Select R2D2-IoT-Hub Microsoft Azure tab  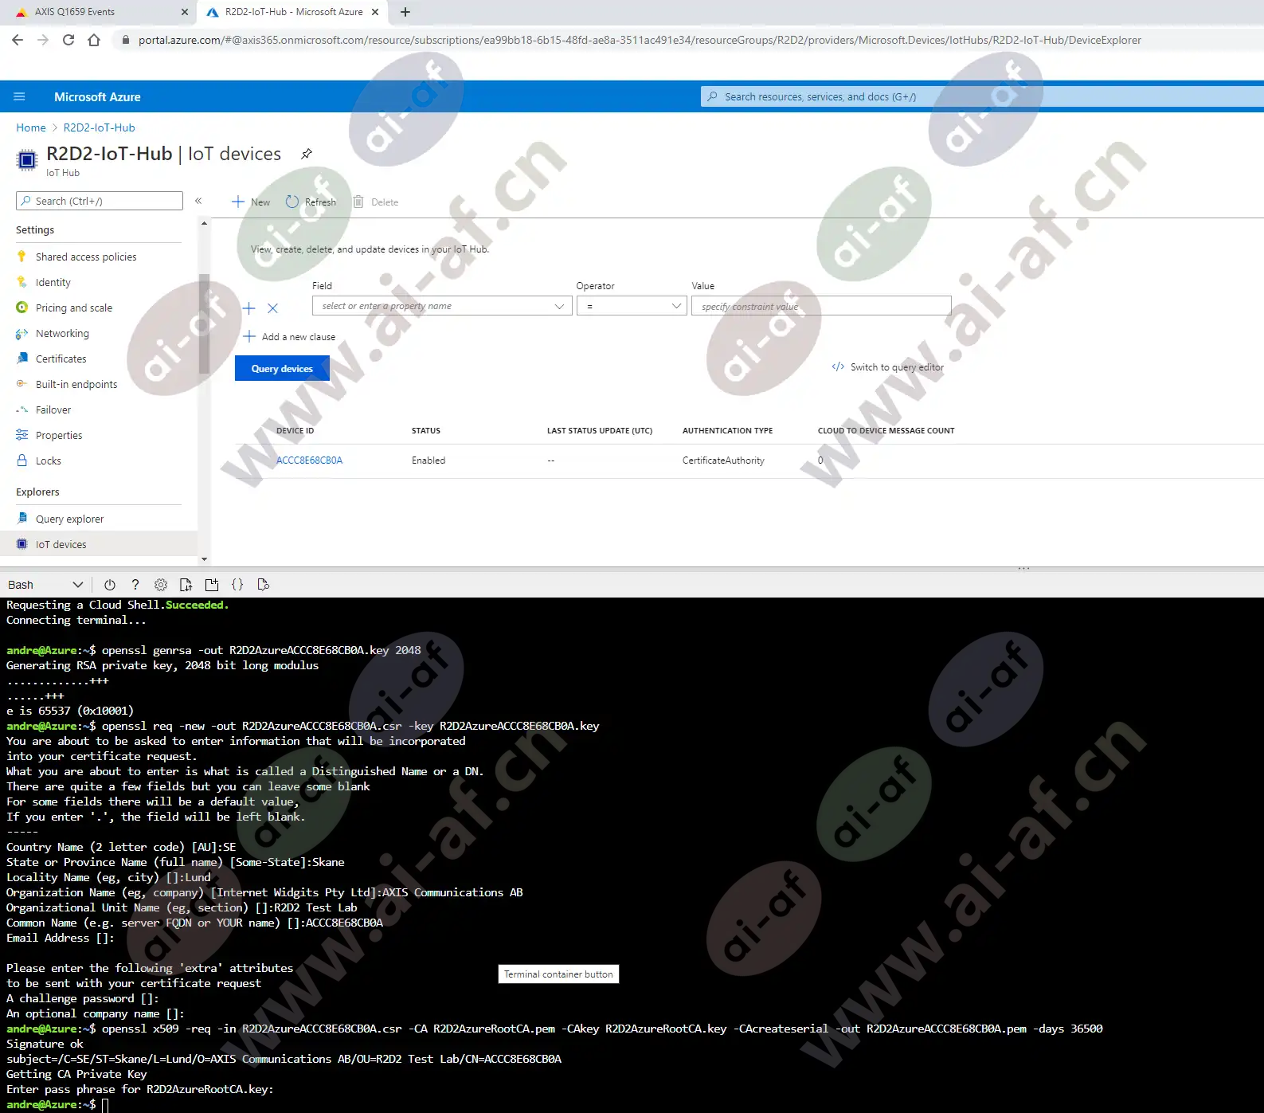pyautogui.click(x=294, y=12)
